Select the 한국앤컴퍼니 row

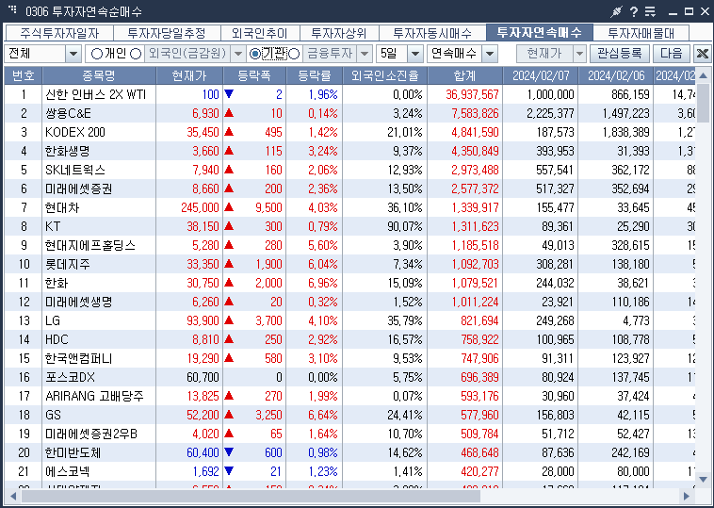pos(349,358)
